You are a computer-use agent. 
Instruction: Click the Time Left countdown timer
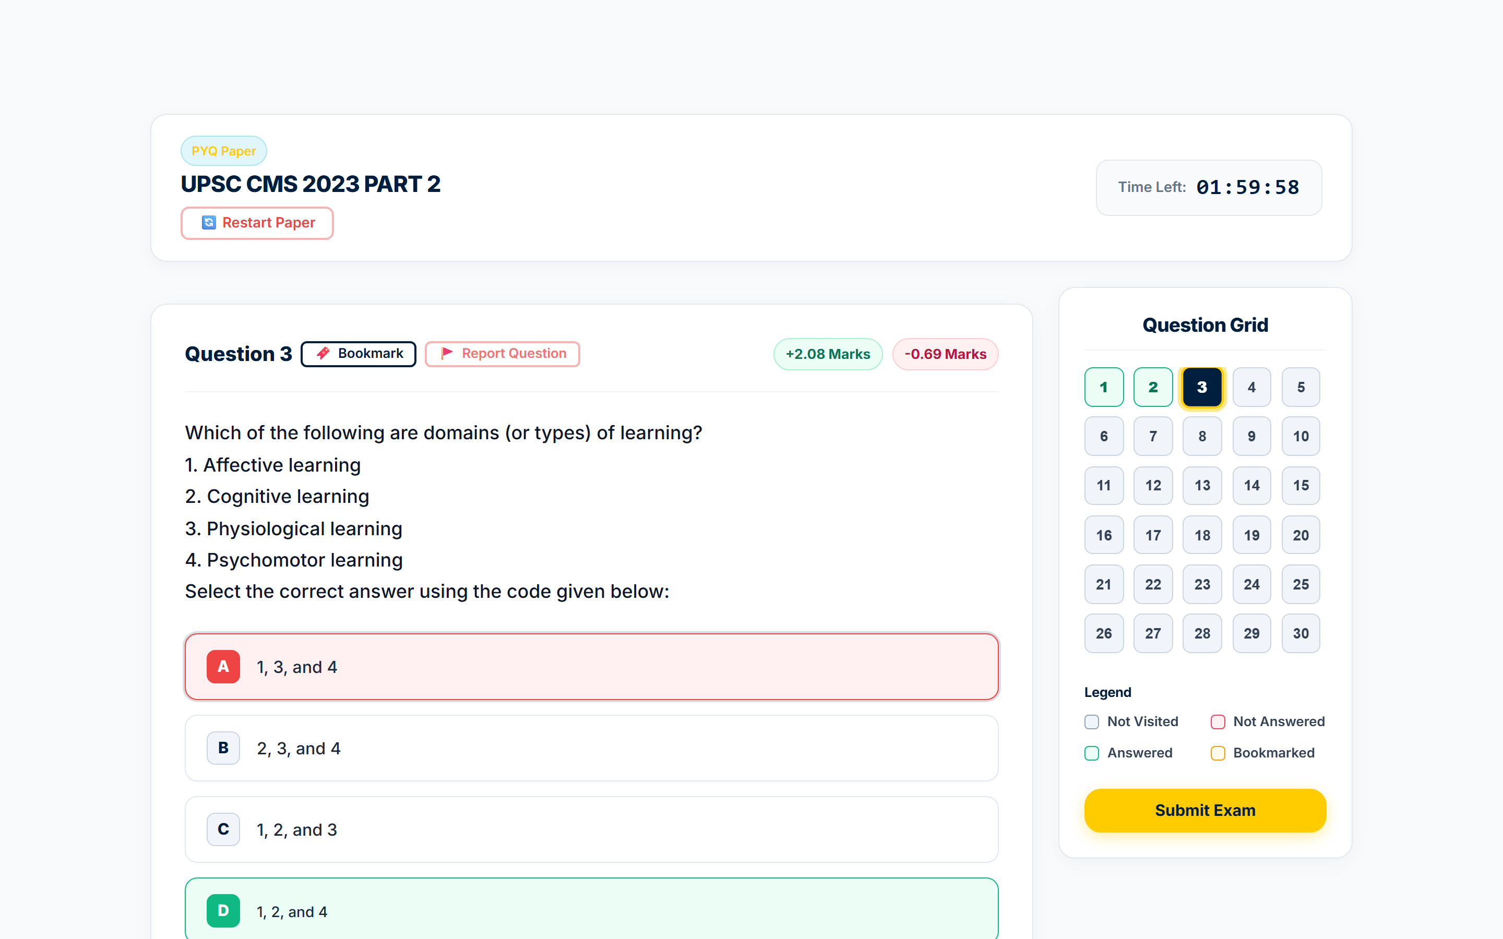pyautogui.click(x=1209, y=188)
